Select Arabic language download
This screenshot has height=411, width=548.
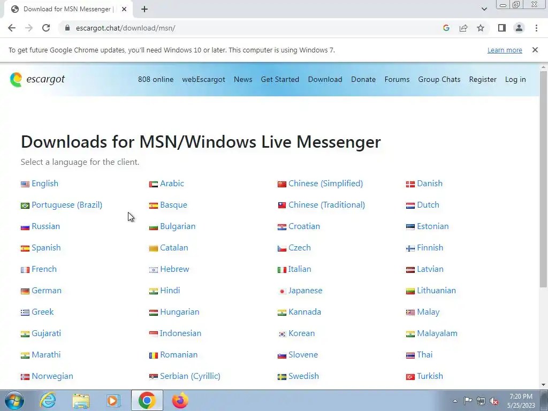(172, 184)
